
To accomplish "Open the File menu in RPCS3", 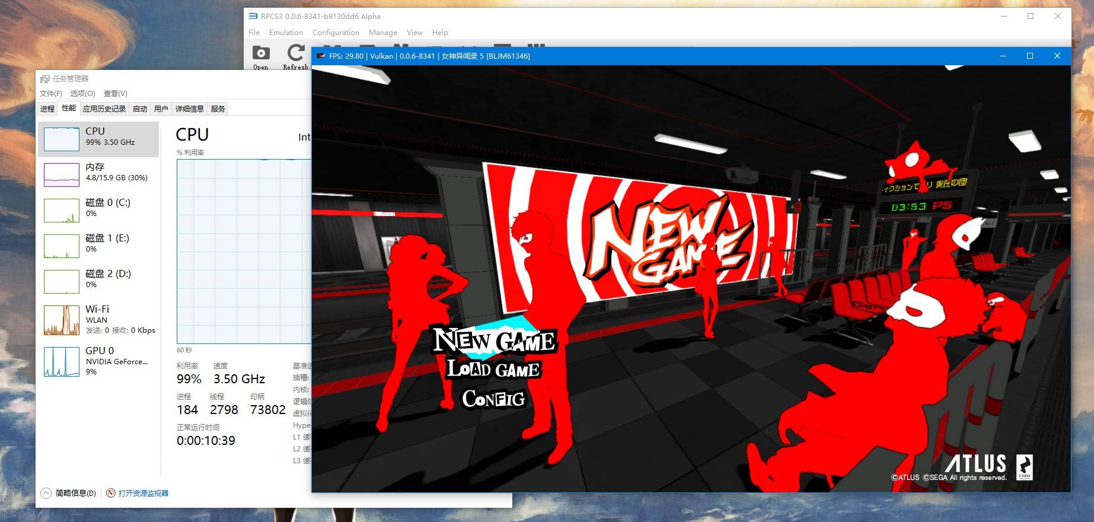I will pos(254,33).
